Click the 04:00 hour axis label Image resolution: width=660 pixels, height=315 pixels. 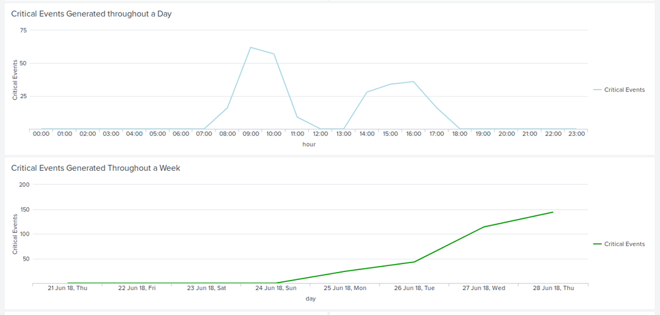134,134
